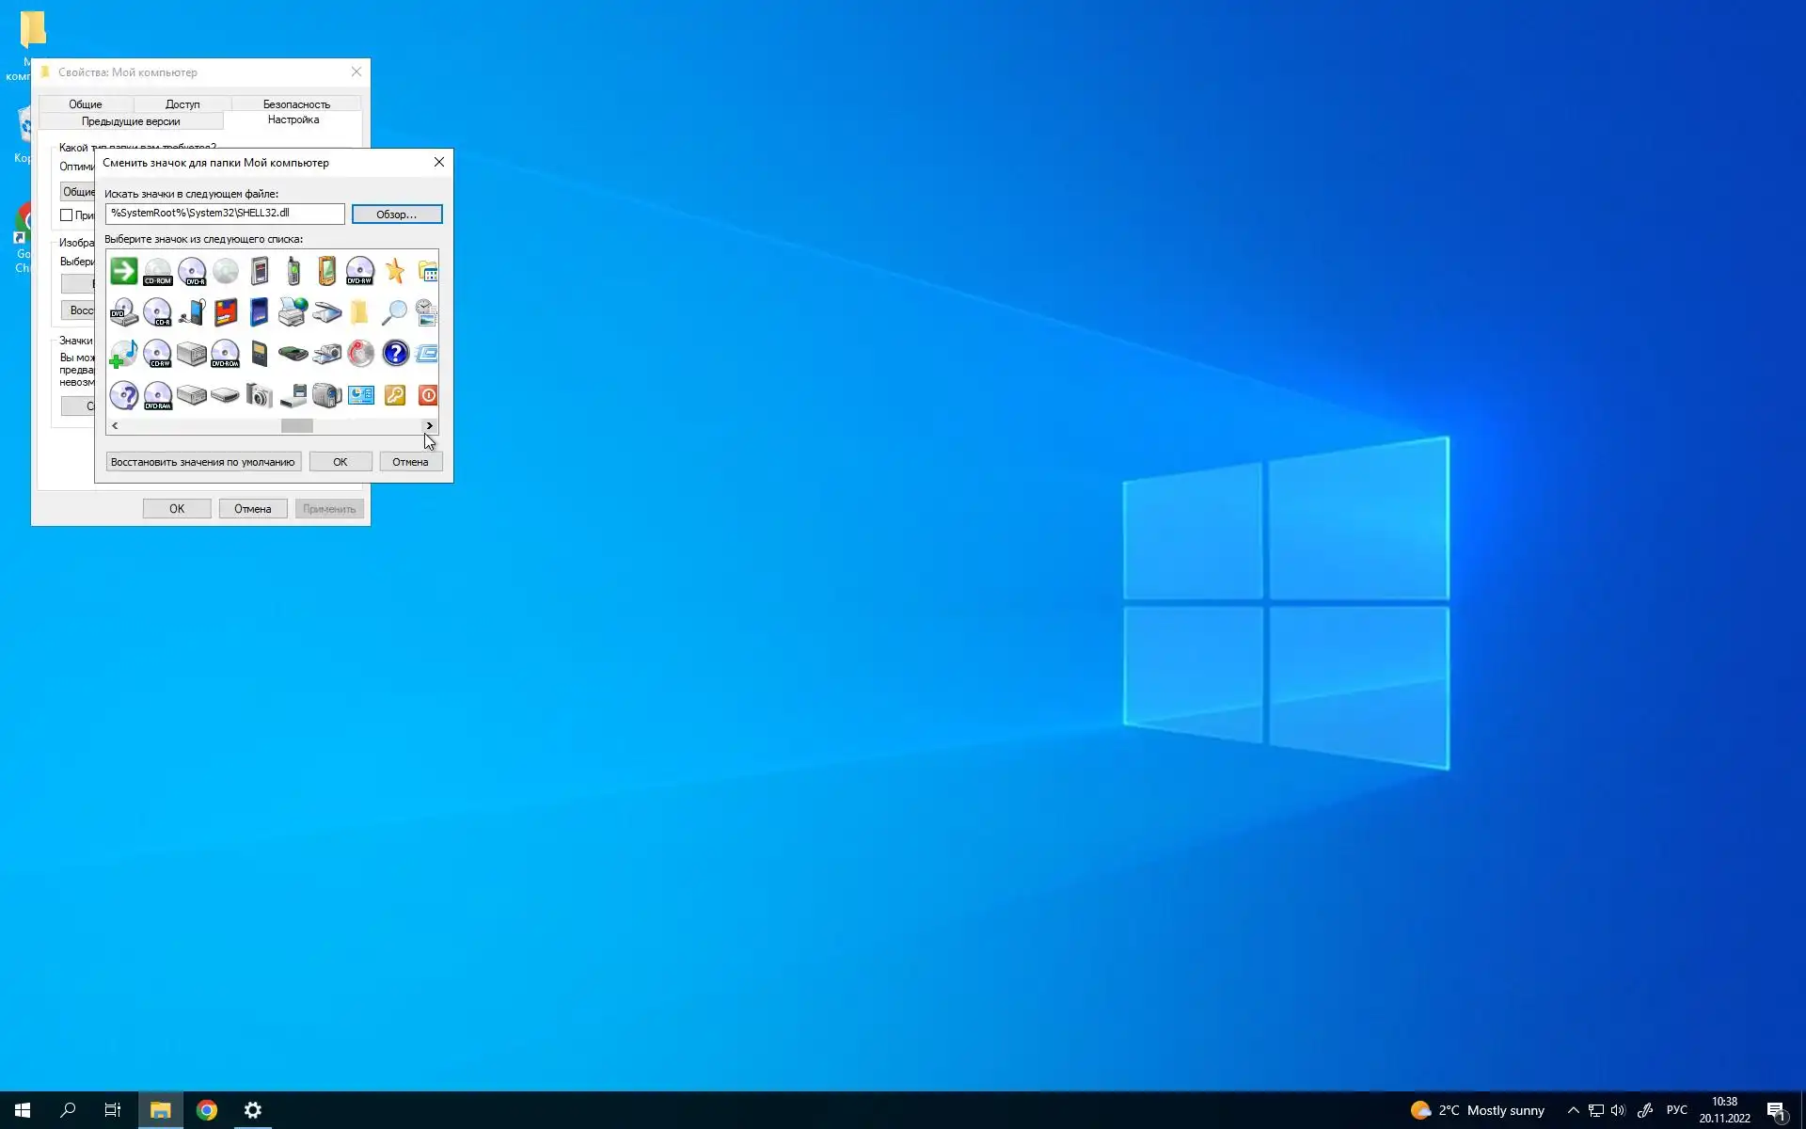Open Chrome from the taskbar
Image resolution: width=1806 pixels, height=1129 pixels.
pos(207,1110)
